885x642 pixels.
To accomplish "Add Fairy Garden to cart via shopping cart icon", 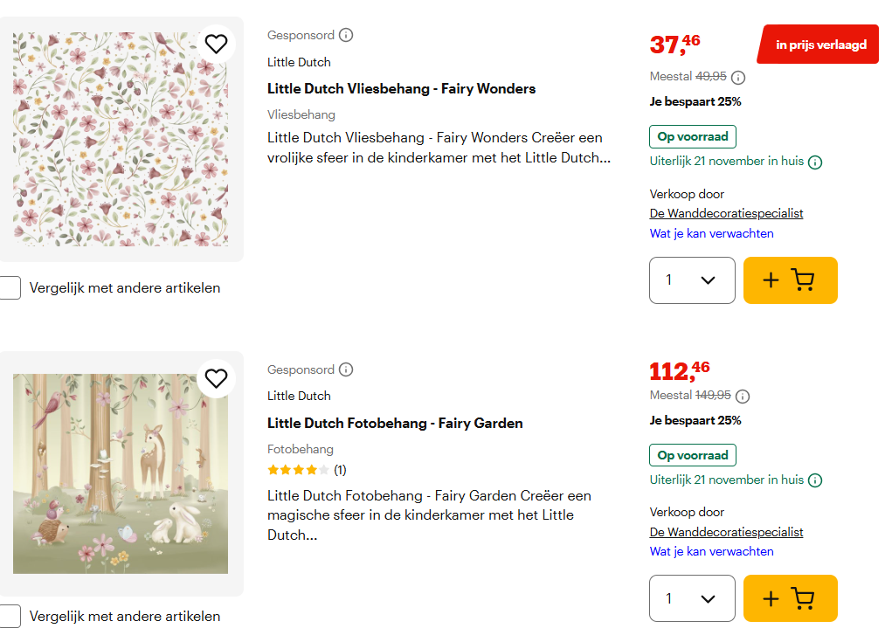I will [790, 598].
